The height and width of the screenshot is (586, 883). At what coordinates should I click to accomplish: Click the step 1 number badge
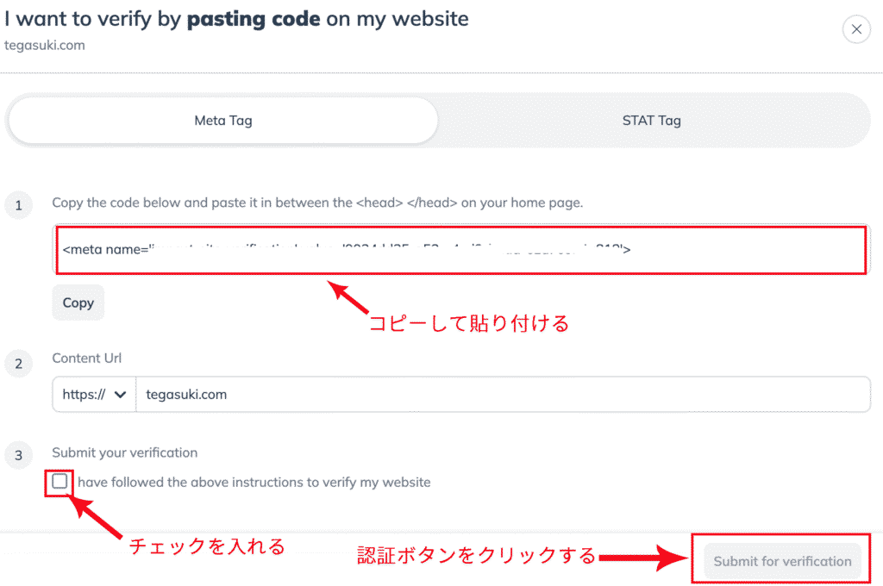point(18,205)
